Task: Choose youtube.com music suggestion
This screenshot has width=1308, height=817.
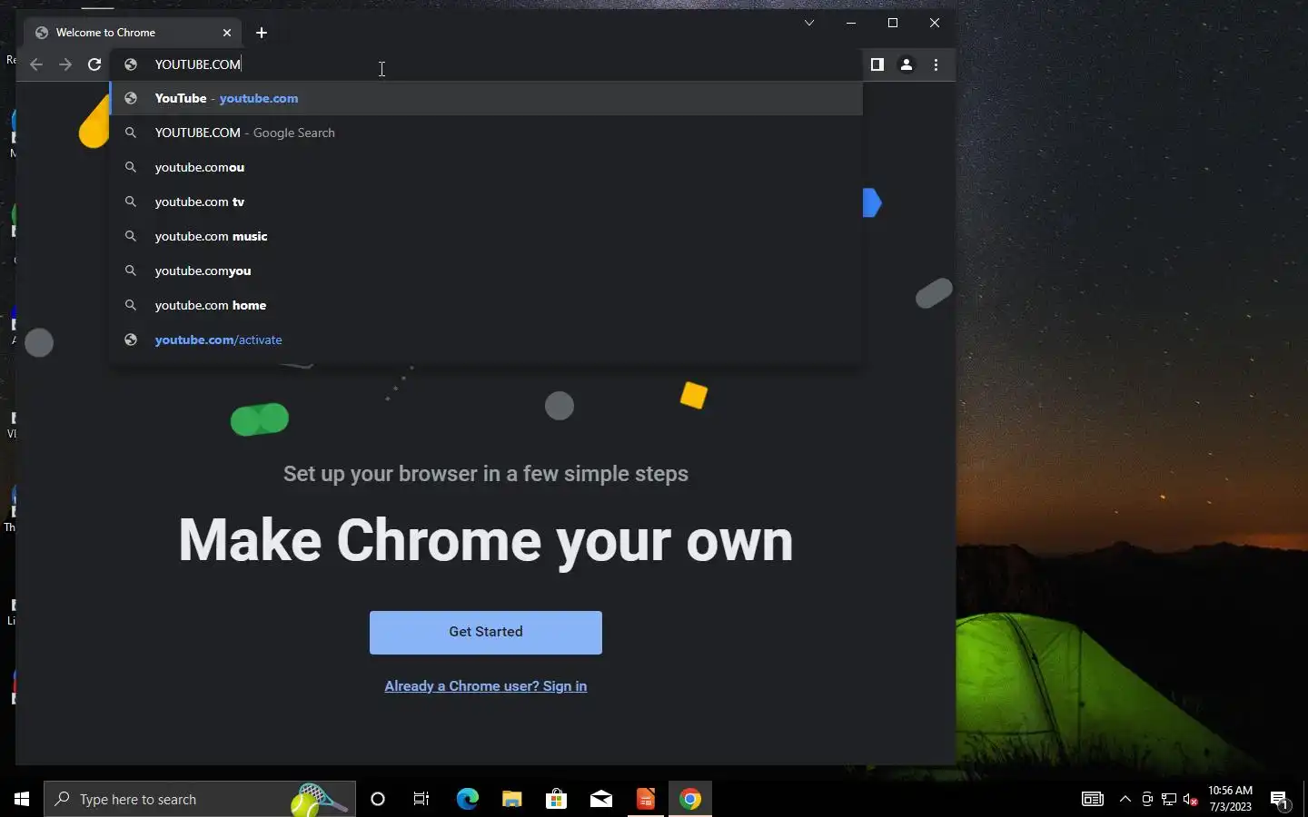Action: 486,236
